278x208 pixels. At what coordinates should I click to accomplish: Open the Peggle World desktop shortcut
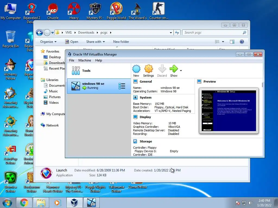click(116, 11)
